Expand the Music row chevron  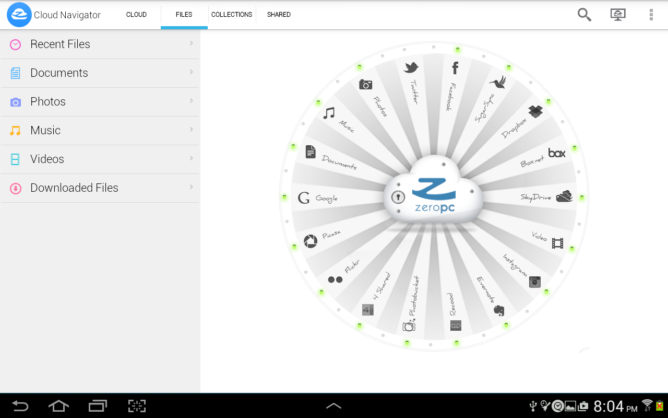point(192,129)
